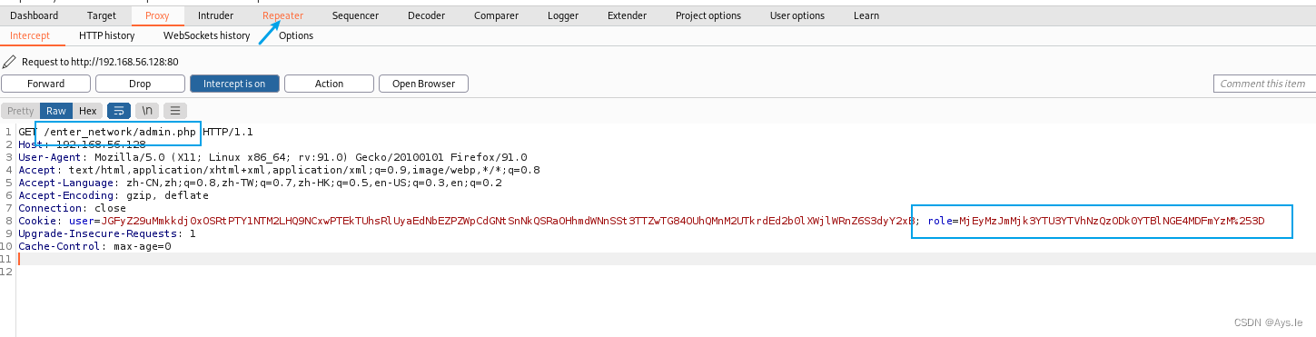The width and height of the screenshot is (1316, 337).
Task: Select the Pretty view
Action: point(20,111)
